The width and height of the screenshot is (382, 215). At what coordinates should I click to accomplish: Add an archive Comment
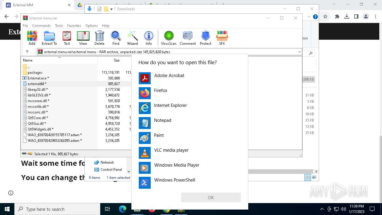pyautogui.click(x=188, y=38)
